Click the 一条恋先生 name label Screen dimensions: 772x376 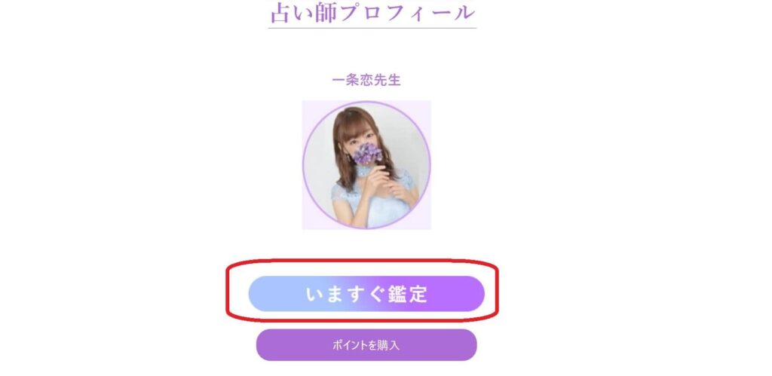point(366,80)
